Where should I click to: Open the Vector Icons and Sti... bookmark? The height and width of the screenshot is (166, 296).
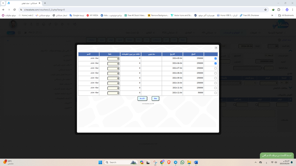pos(181,16)
